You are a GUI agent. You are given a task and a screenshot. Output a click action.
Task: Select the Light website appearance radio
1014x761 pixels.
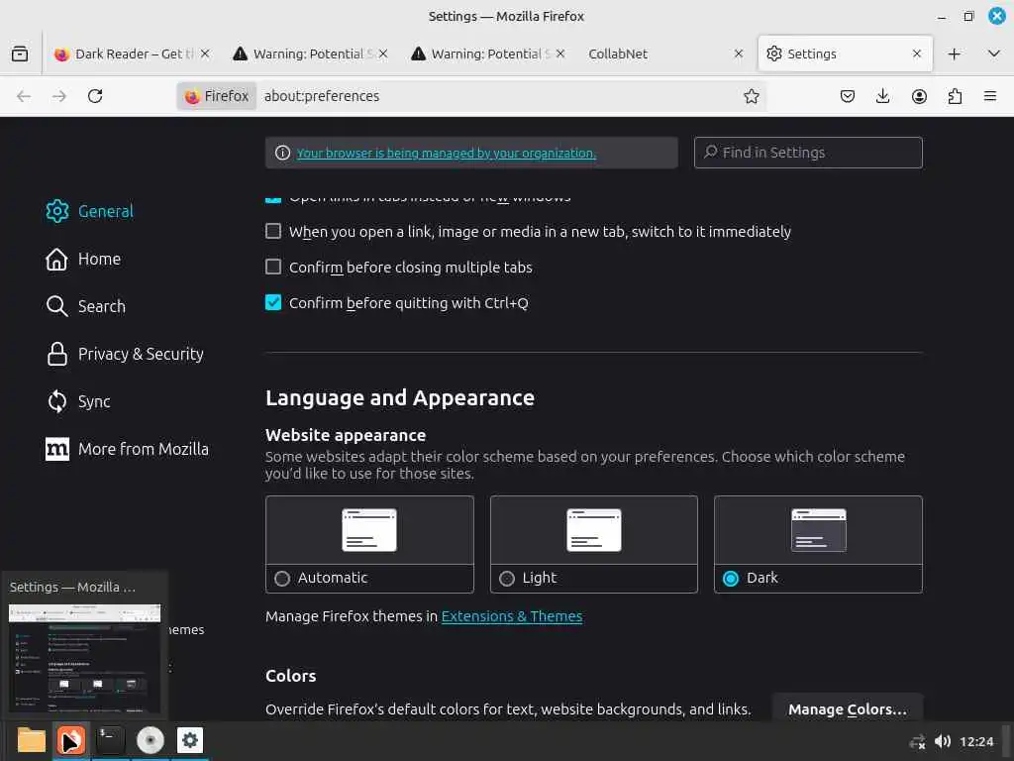pos(507,579)
